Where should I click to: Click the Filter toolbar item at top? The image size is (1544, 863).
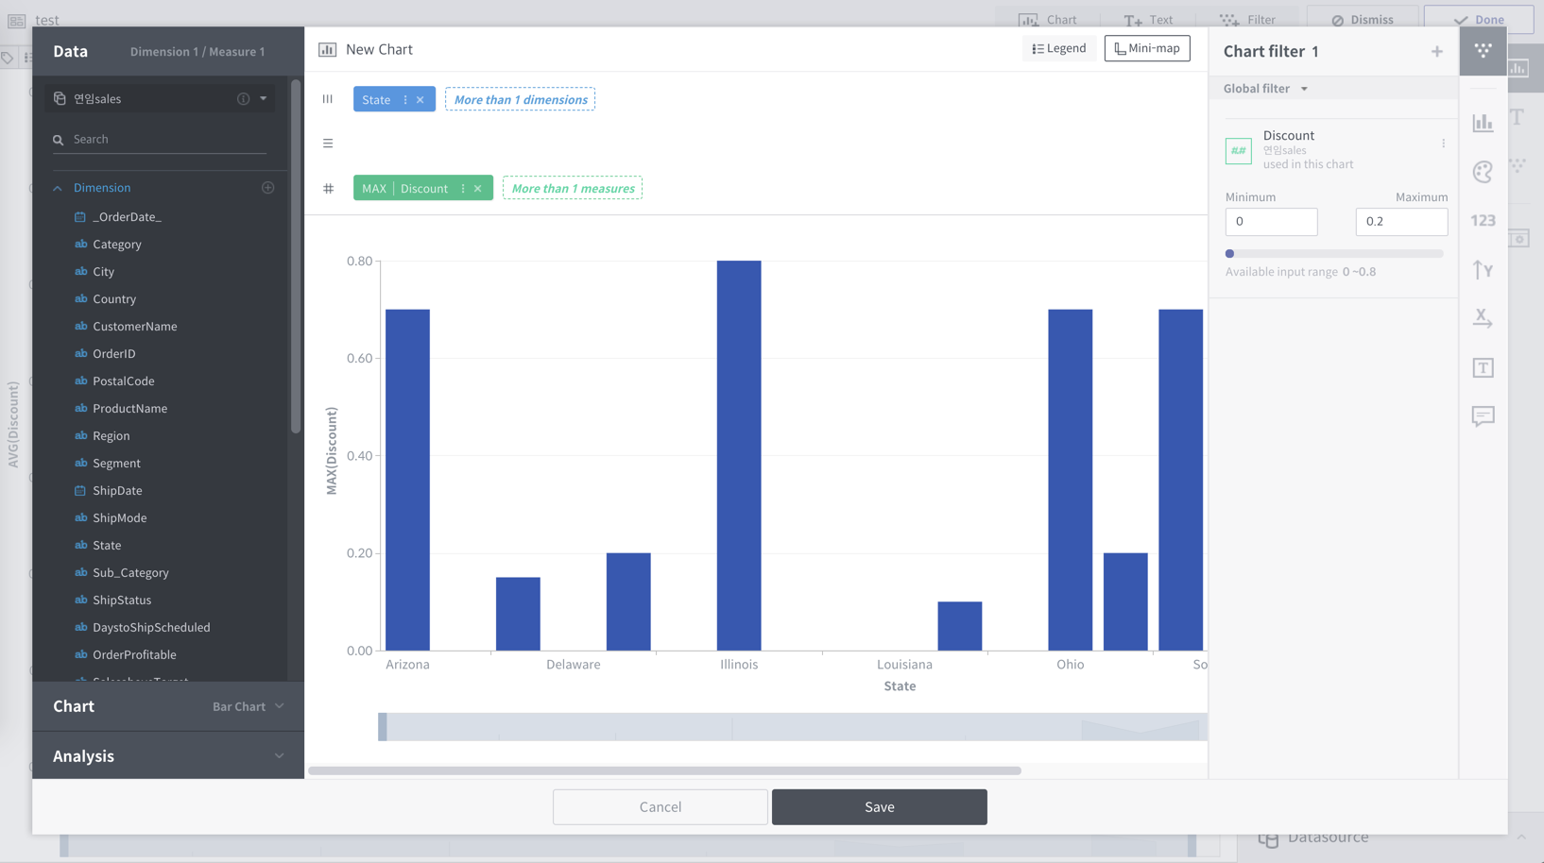coord(1249,19)
